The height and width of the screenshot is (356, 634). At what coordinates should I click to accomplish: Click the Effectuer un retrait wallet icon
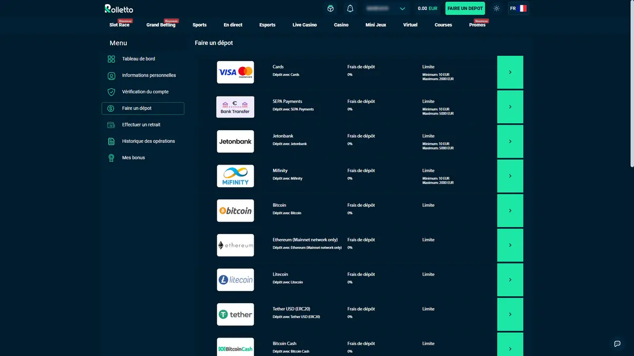(x=111, y=125)
